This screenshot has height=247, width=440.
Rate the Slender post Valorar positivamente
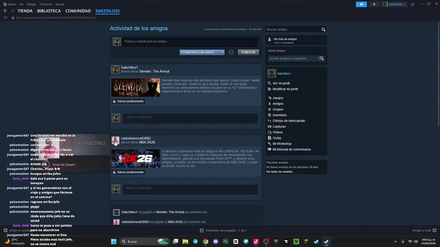pos(128,101)
